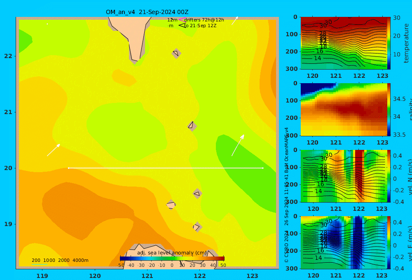The image size is (412, 280).
Task: Click longitude label '119' on main map
Action: 42,276
